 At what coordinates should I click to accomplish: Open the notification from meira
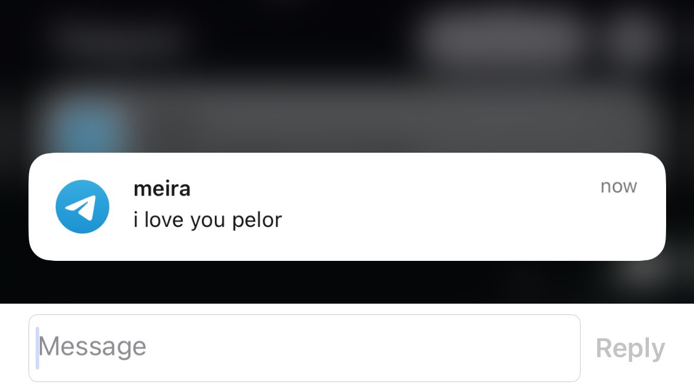pyautogui.click(x=347, y=206)
